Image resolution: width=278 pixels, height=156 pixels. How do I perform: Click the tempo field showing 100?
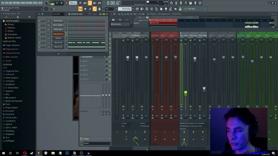point(73,3)
